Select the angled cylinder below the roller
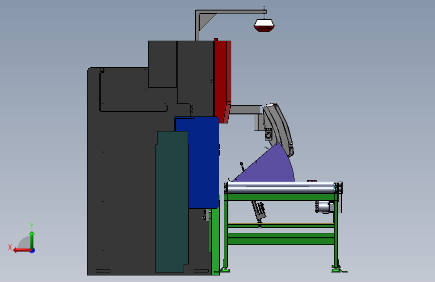The width and height of the screenshot is (435, 282). 258,212
